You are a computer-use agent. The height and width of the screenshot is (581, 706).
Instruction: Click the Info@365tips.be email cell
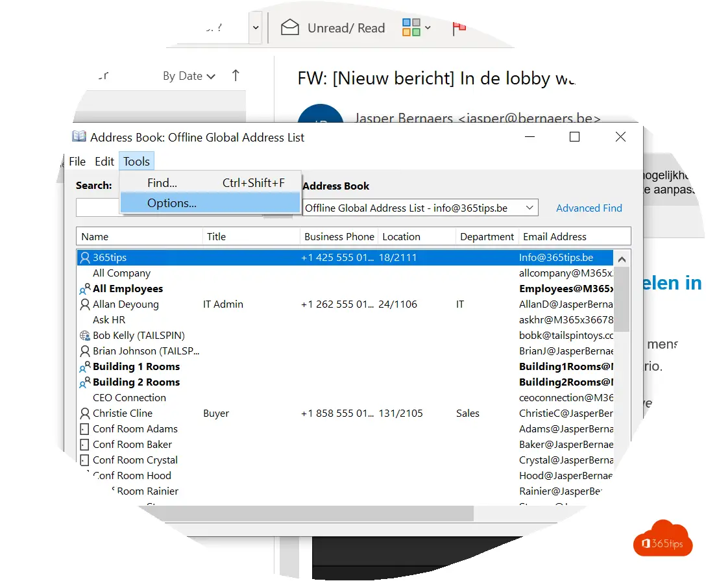556,258
